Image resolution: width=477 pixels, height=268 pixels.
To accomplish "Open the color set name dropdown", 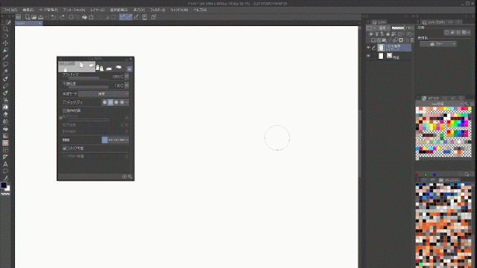I will point(439,104).
